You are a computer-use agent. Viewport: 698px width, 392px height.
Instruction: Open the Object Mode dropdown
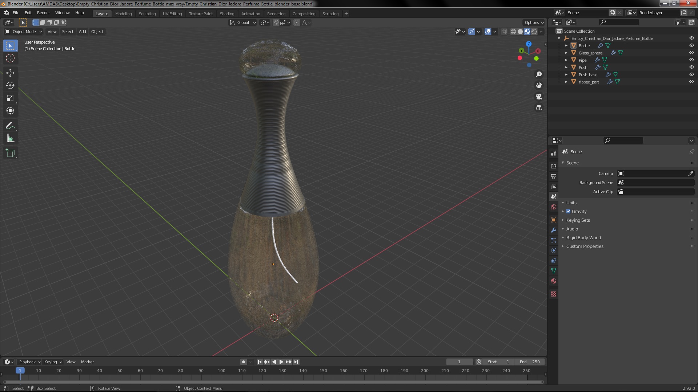[24, 32]
